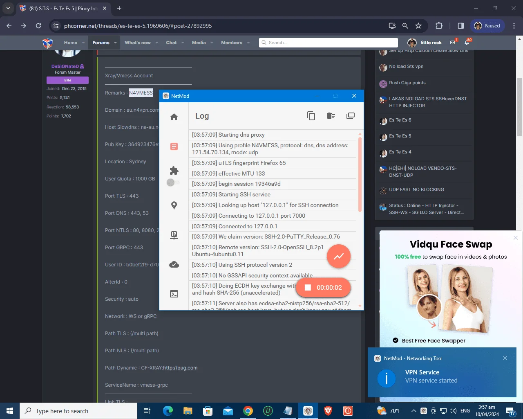Open the Paused profile button

point(487,26)
